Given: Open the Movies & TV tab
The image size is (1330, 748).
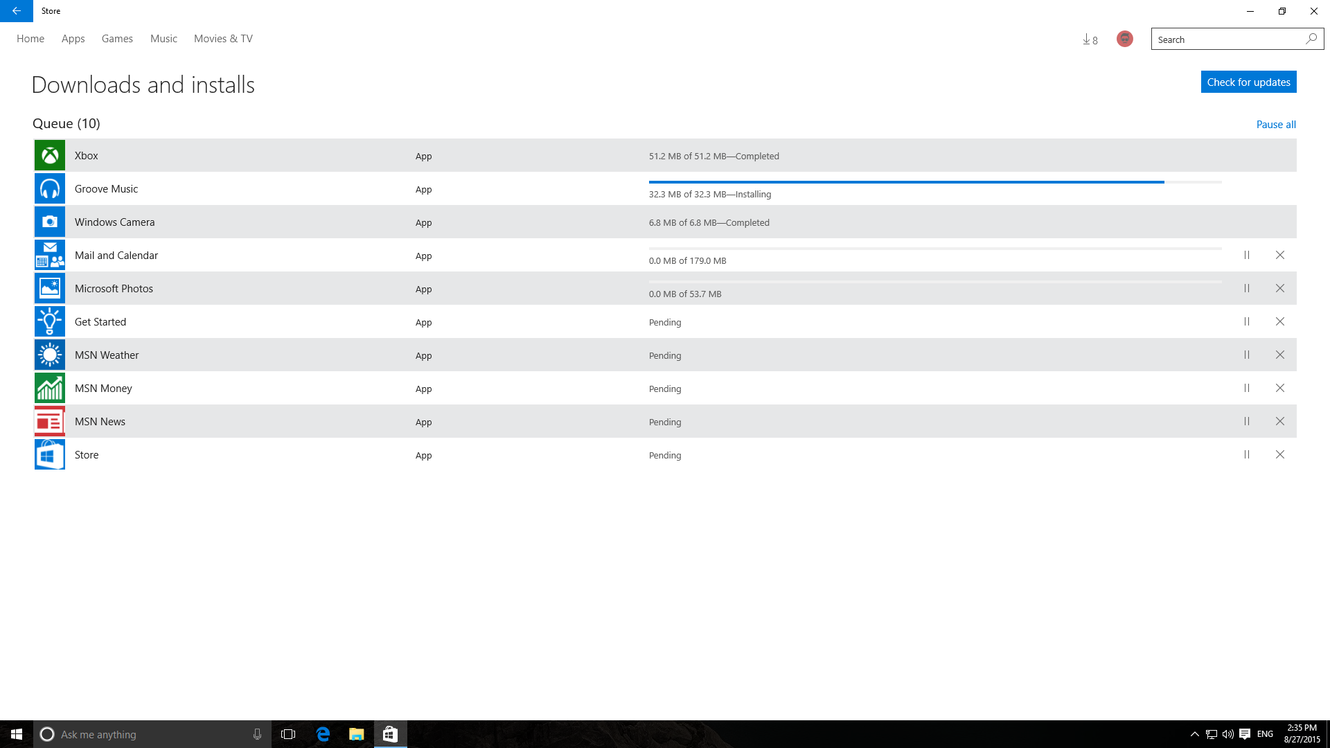Looking at the screenshot, I should 223,39.
